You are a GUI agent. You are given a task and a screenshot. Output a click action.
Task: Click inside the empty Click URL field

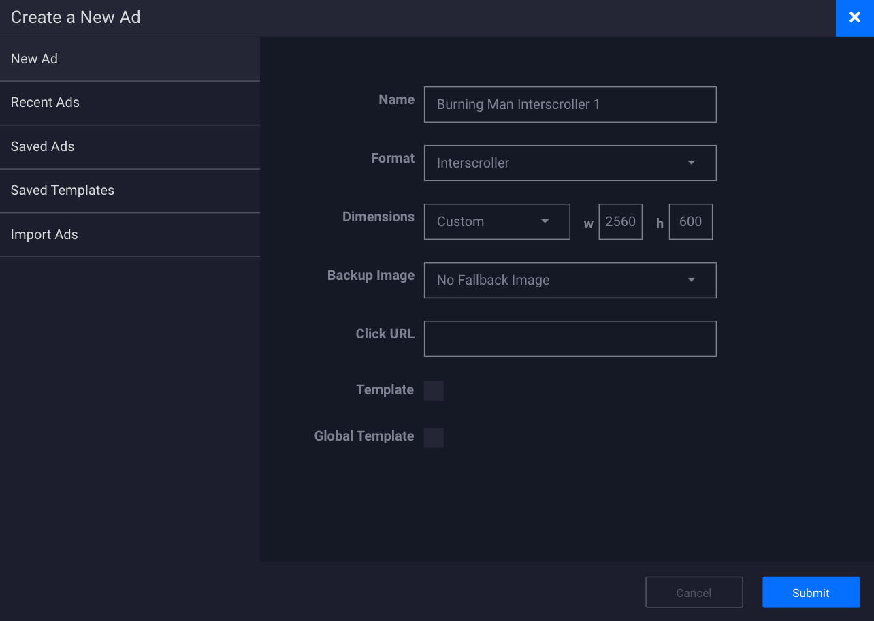(570, 338)
